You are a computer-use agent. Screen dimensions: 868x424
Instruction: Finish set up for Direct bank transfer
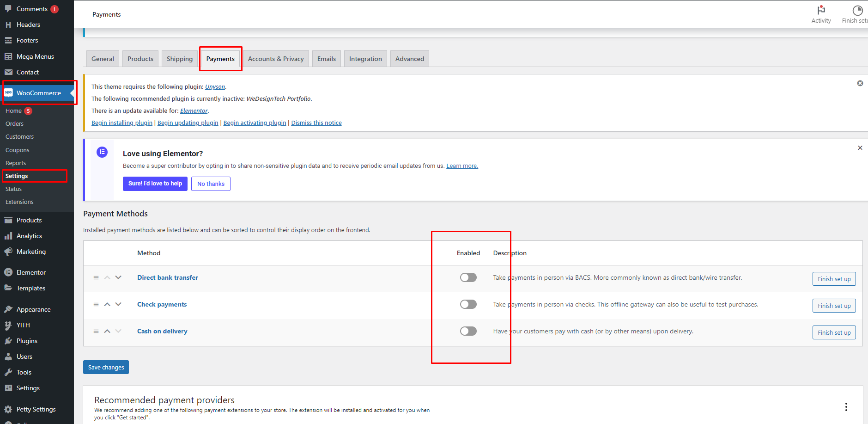point(834,279)
